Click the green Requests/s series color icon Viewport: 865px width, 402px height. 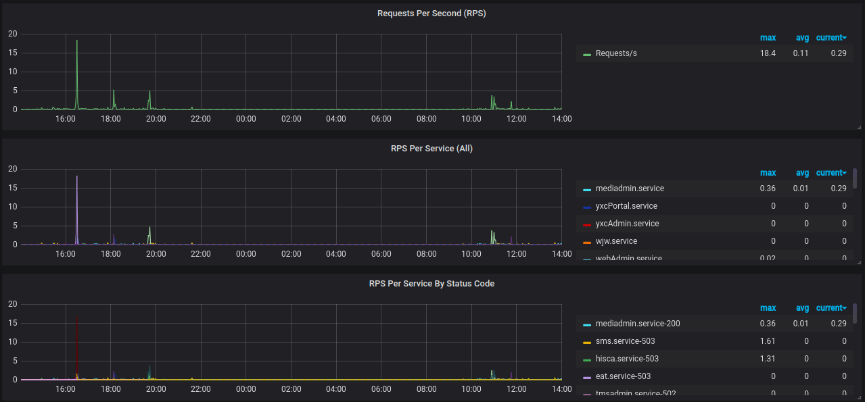[587, 54]
